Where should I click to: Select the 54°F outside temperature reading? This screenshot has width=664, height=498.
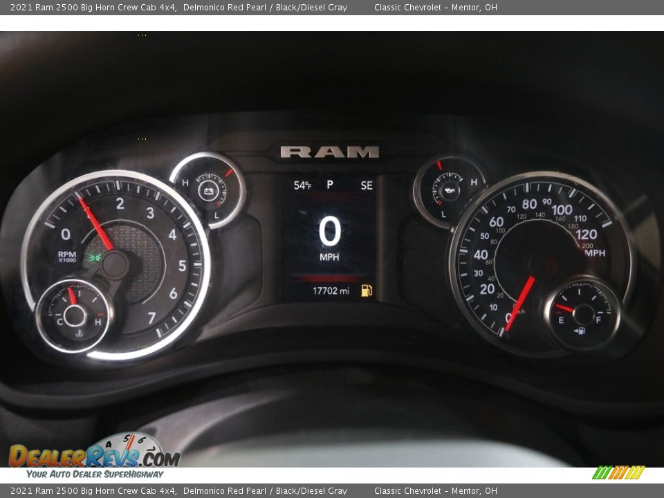click(x=302, y=185)
